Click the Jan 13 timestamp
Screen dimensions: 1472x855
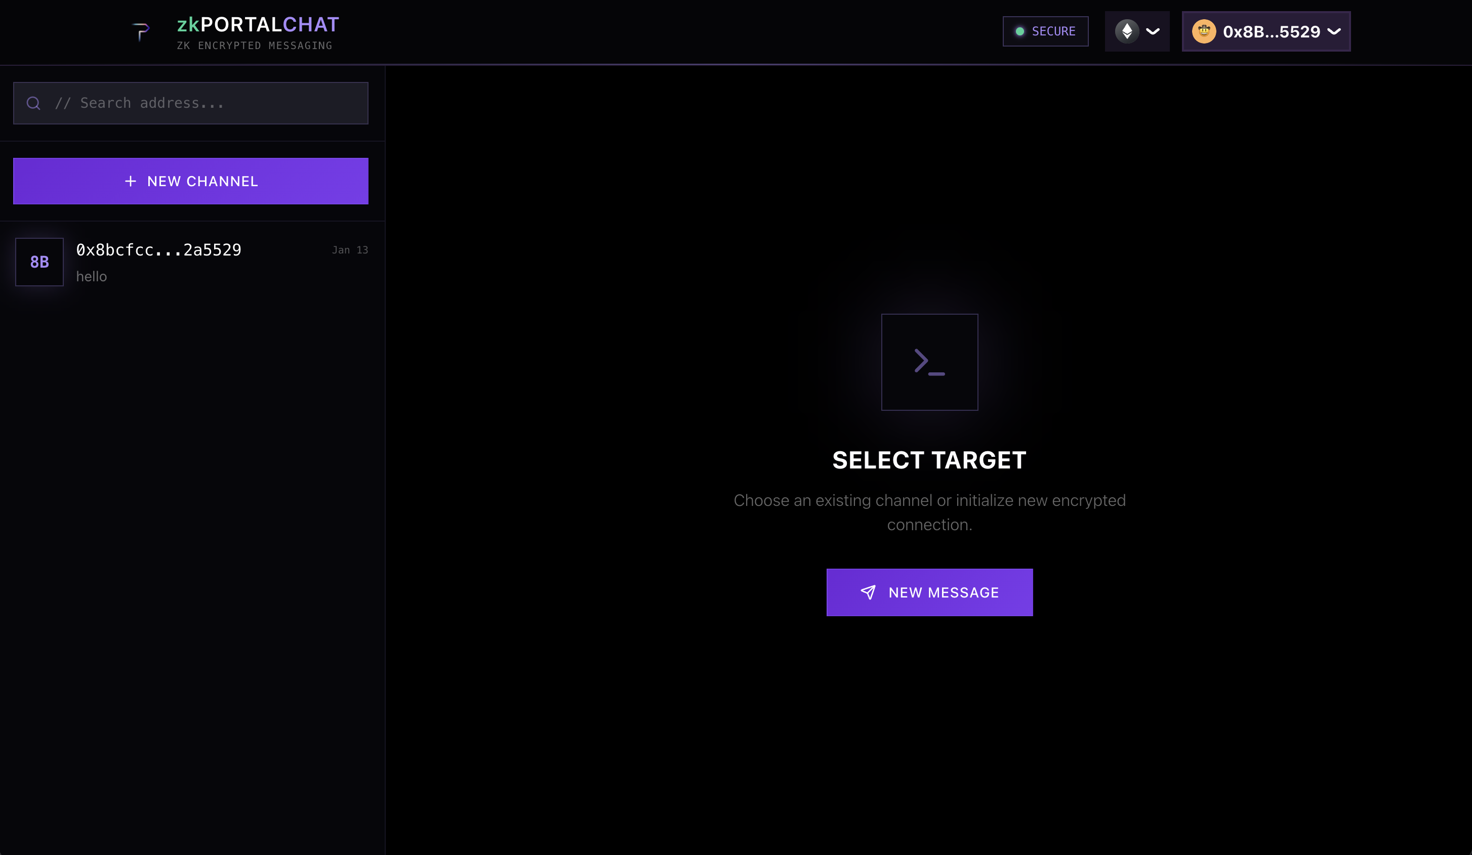(x=349, y=249)
